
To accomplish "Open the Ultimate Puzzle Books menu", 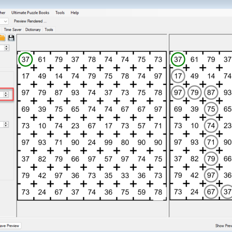I will pyautogui.click(x=31, y=13).
